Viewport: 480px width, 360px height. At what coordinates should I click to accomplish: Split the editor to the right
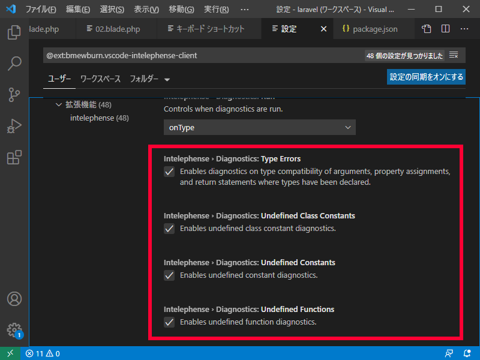pyautogui.click(x=445, y=29)
